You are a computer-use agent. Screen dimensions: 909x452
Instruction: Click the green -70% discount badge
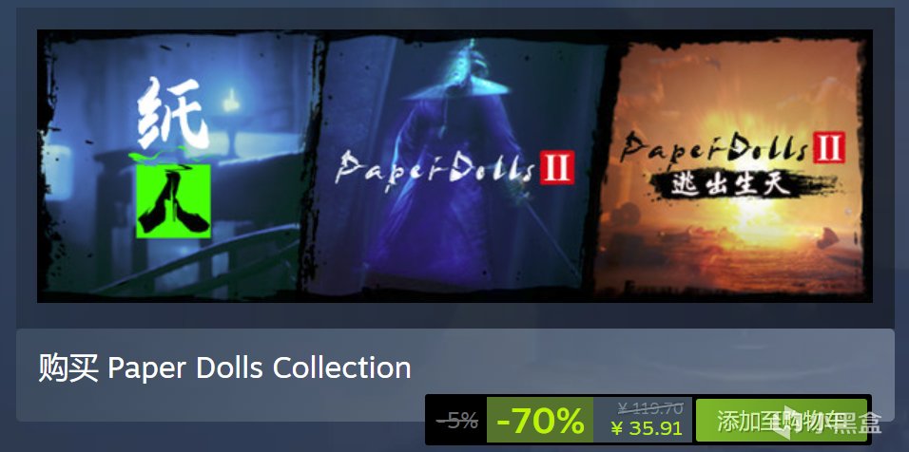coord(540,420)
